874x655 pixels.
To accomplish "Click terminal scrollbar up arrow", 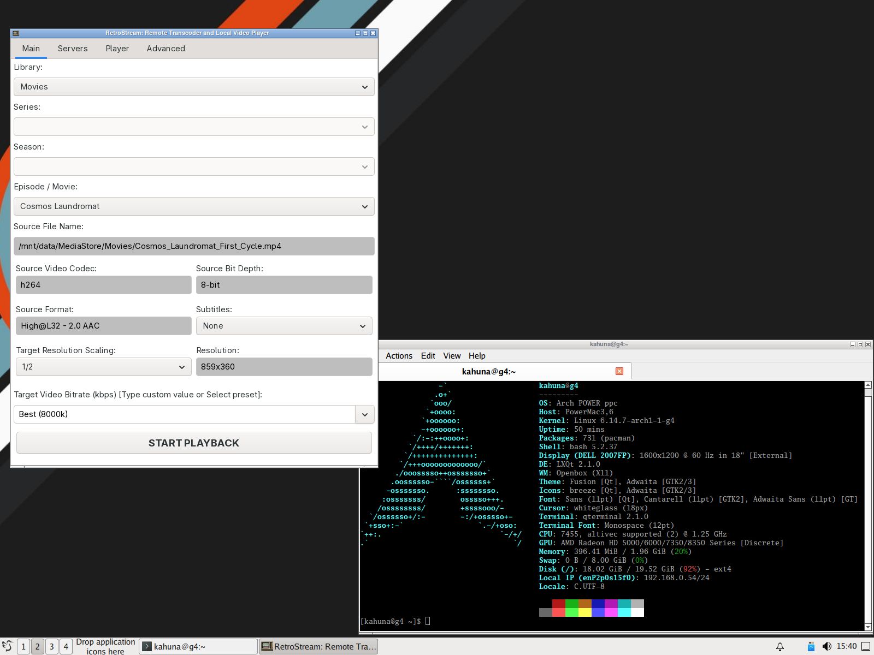I will [868, 385].
